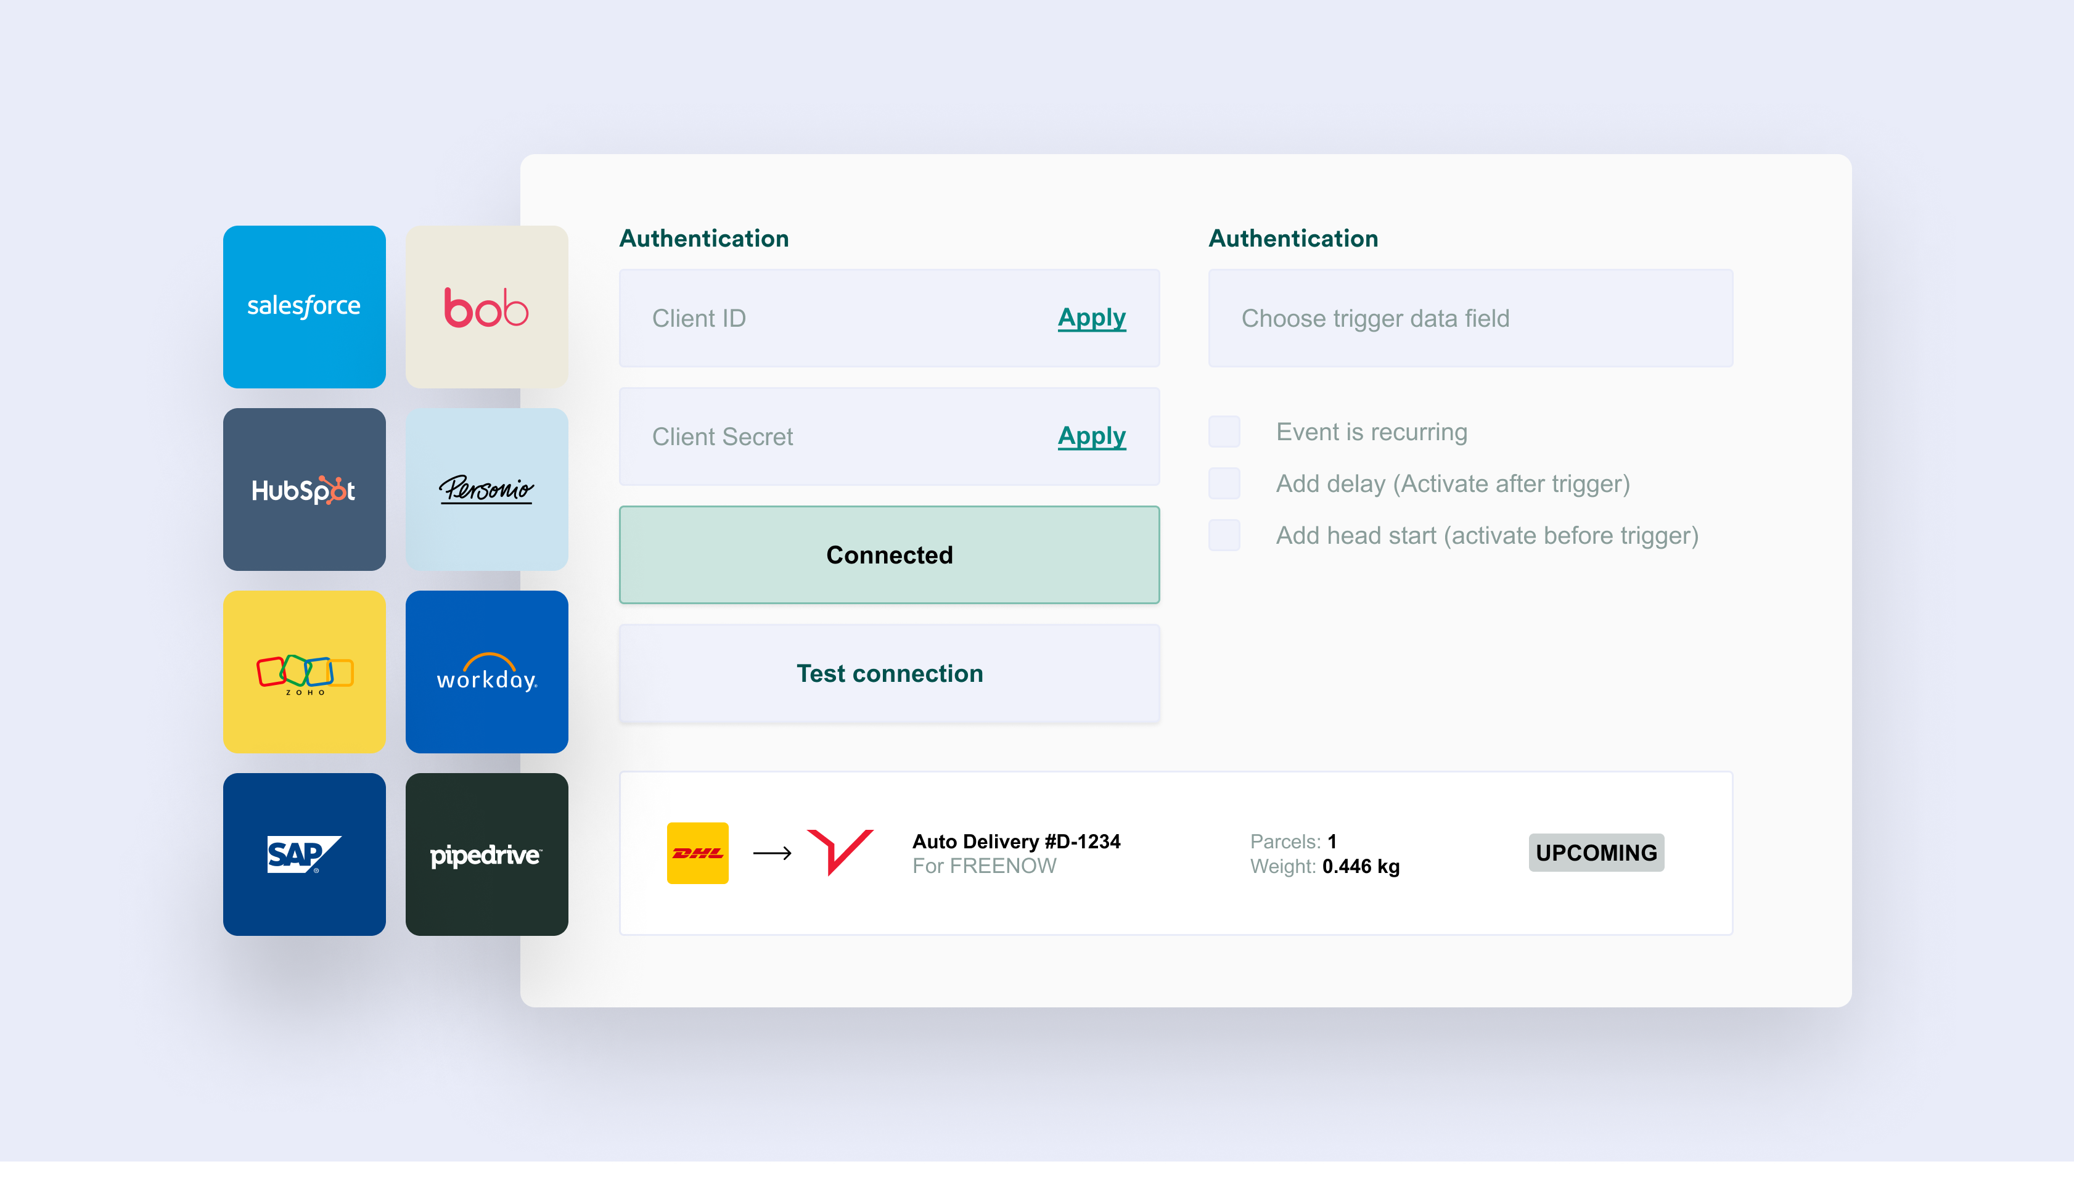This screenshot has width=2074, height=1180.
Task: Check the Add delay option
Action: point(1224,483)
